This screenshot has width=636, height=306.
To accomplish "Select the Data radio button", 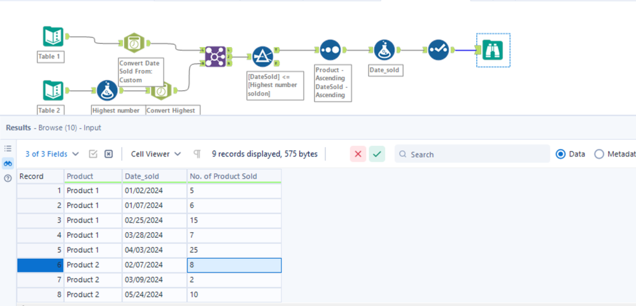I will tap(561, 154).
